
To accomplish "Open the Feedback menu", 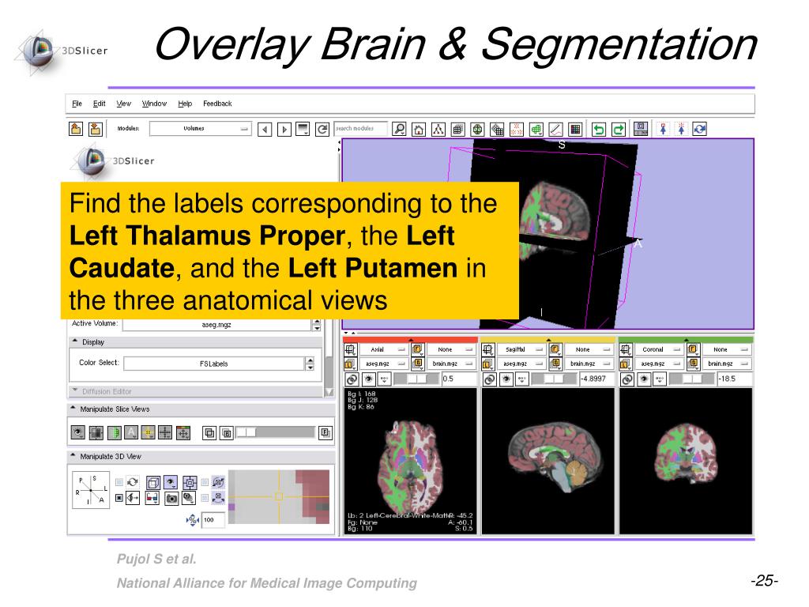I will coord(217,104).
